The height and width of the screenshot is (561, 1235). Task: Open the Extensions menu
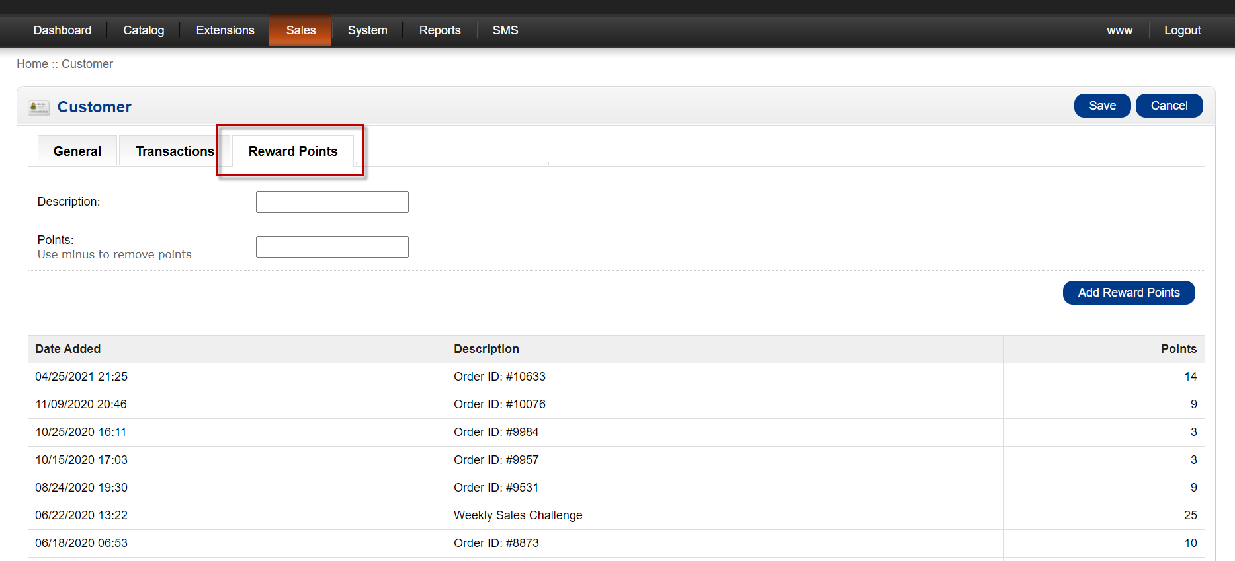pyautogui.click(x=225, y=30)
